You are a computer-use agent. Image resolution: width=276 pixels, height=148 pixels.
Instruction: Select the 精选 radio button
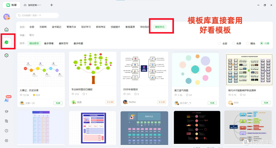247,43
